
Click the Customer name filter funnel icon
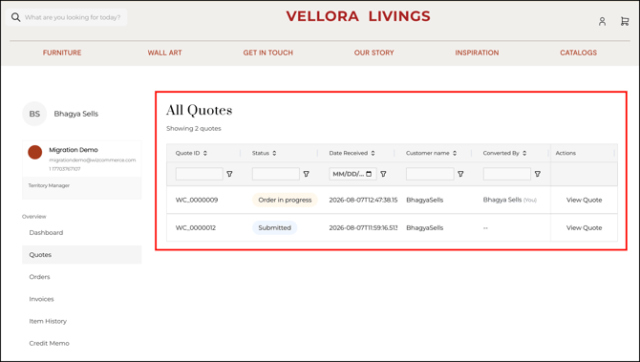coord(460,174)
